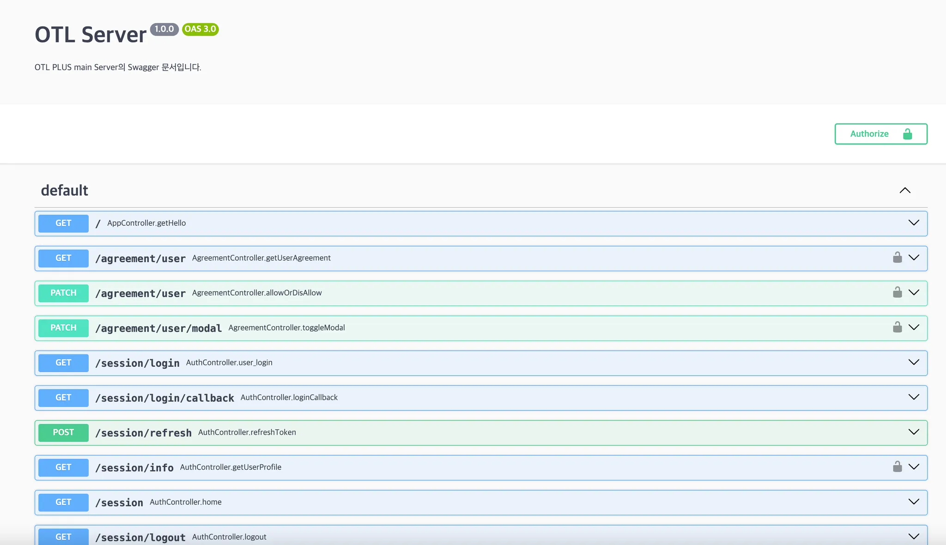
Task: Click the /session/info path link
Action: coord(134,467)
